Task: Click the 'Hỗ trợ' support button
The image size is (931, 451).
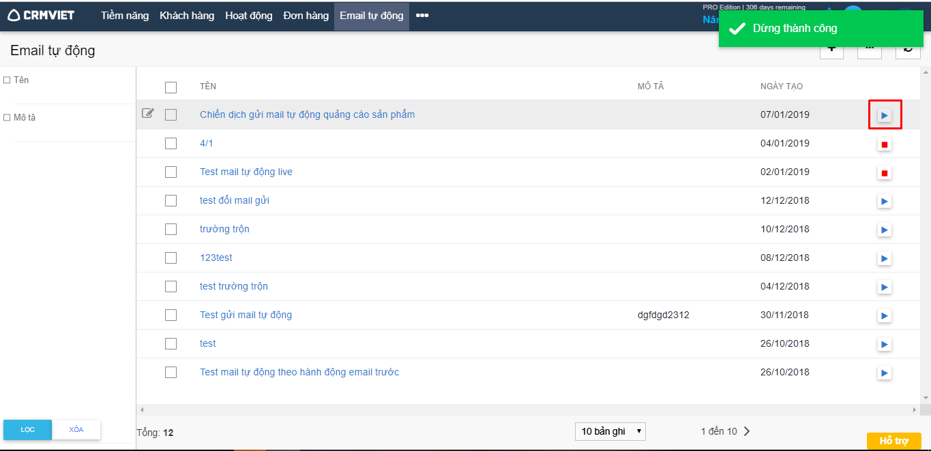Action: (x=893, y=441)
